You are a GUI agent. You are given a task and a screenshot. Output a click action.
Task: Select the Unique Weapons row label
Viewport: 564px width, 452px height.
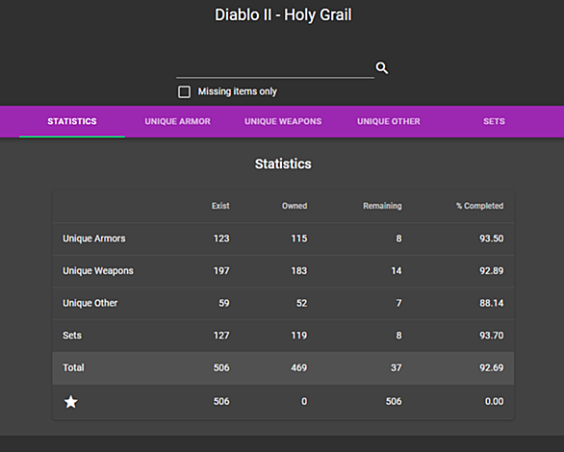coord(98,271)
